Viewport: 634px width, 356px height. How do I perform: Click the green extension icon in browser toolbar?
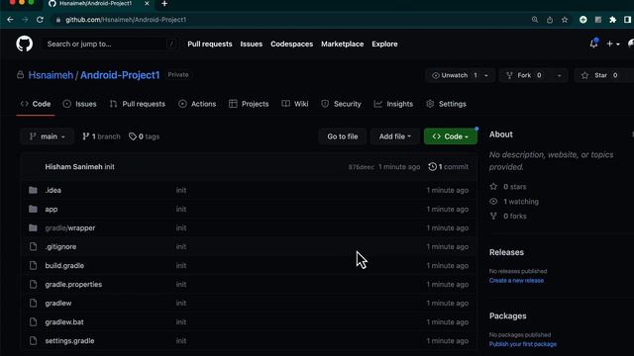coord(582,20)
